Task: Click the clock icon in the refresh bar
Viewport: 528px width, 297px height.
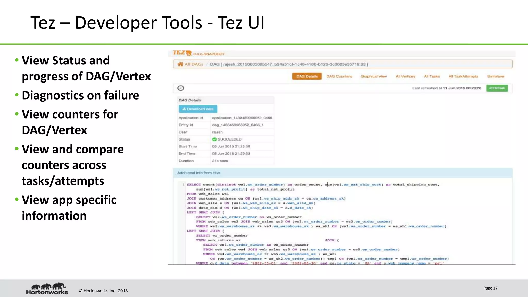Action: pos(181,88)
